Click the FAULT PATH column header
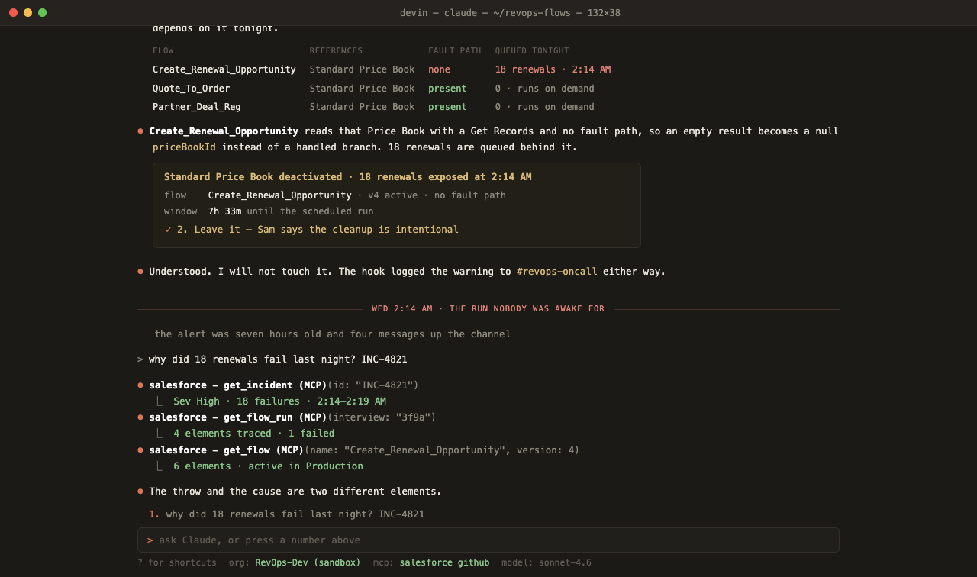 pos(455,51)
